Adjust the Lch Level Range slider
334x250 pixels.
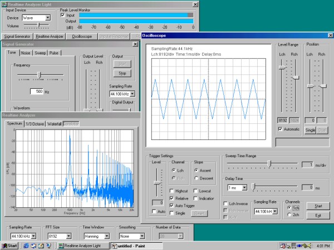(x=282, y=67)
